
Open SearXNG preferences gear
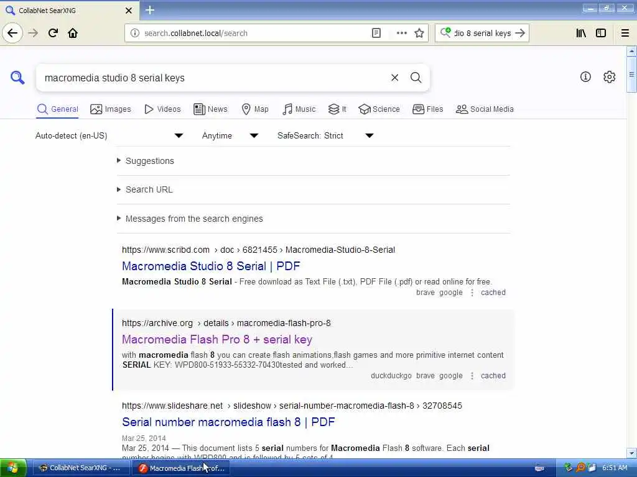click(x=610, y=76)
